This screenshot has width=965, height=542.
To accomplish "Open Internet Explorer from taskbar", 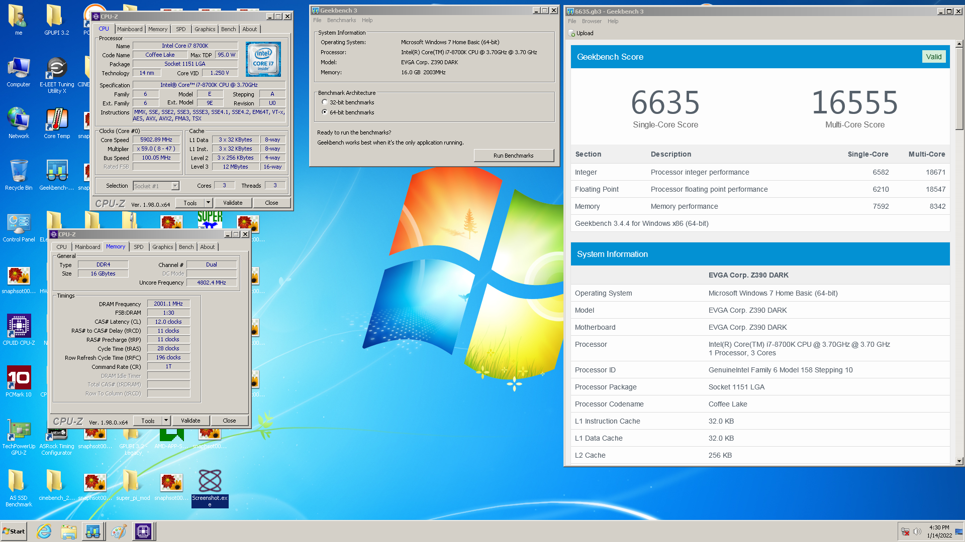I will click(44, 531).
